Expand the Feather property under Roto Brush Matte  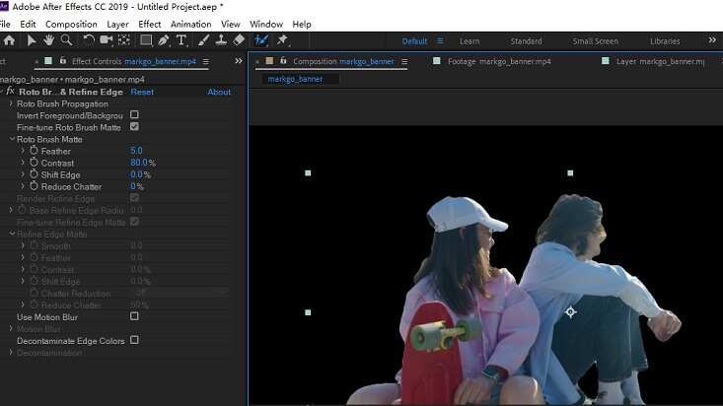point(23,151)
